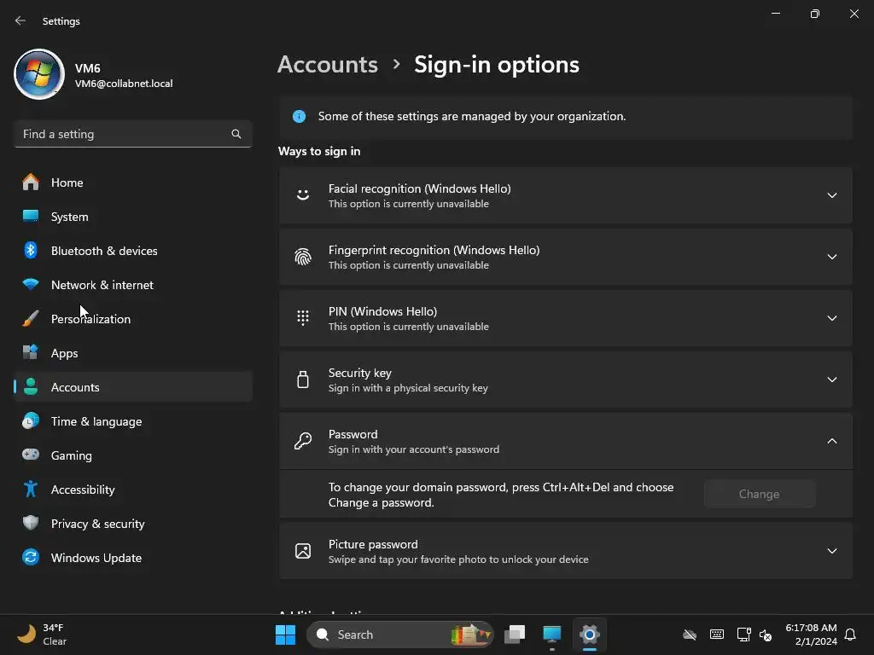Open the VM6 user profile picture
The width and height of the screenshot is (874, 655).
click(x=39, y=74)
